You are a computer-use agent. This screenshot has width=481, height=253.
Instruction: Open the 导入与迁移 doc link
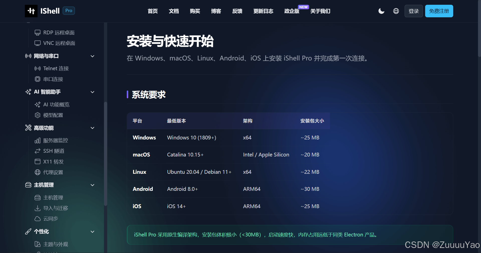click(56, 208)
